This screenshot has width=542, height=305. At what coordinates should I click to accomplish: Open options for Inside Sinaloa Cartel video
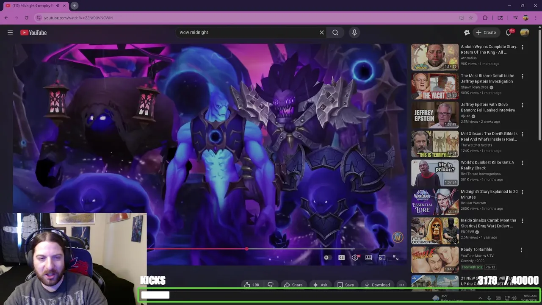pos(523,221)
